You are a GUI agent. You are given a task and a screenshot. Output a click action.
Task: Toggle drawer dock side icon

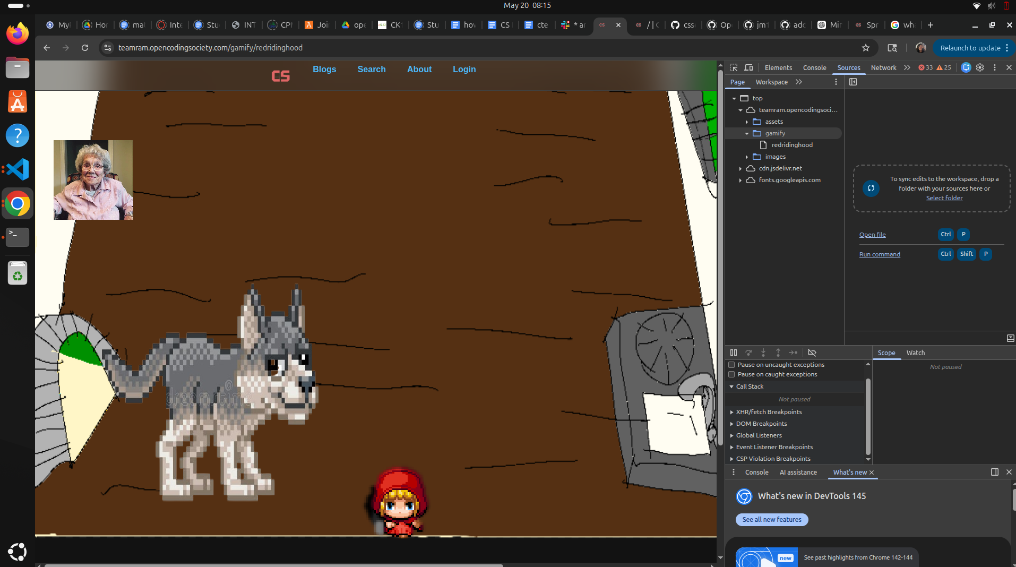pos(995,472)
